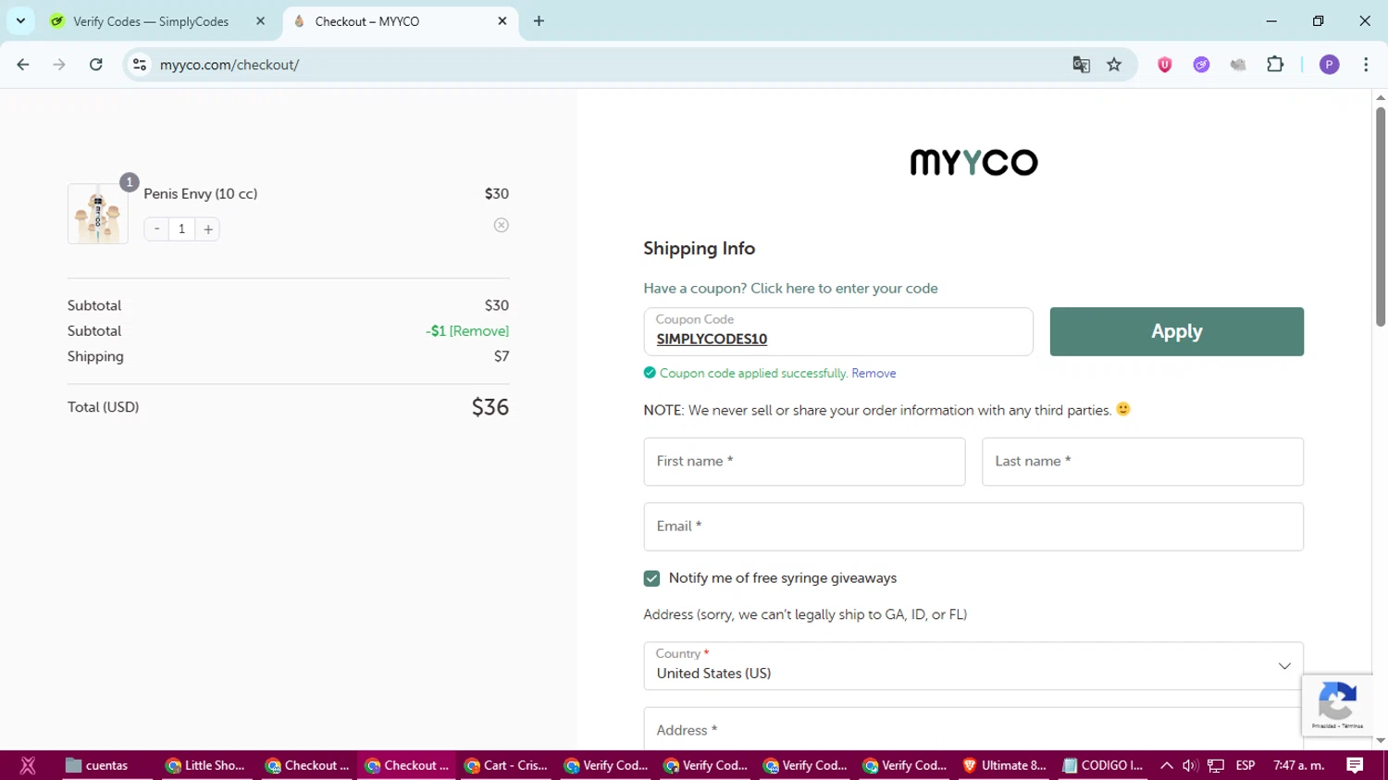Click the Total (USD) $36 amount
Image resolution: width=1388 pixels, height=780 pixels.
490,407
